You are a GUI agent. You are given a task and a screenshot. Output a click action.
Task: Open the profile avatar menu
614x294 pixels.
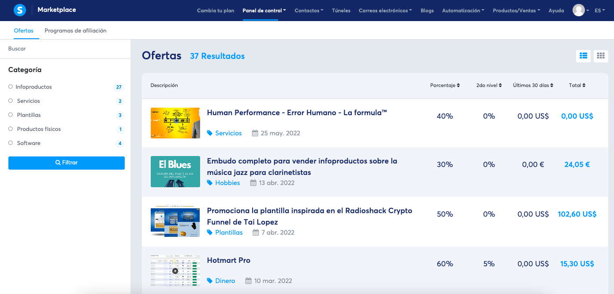(580, 10)
